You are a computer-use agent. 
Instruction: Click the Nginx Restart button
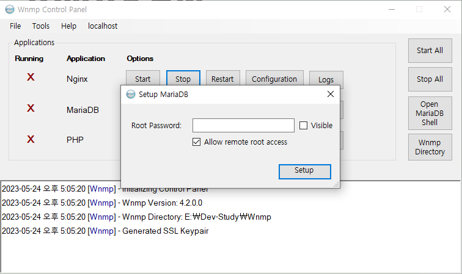pyautogui.click(x=222, y=78)
